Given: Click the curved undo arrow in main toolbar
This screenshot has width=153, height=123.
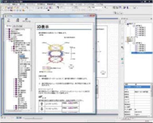Looking at the screenshot, I should point(58,7).
